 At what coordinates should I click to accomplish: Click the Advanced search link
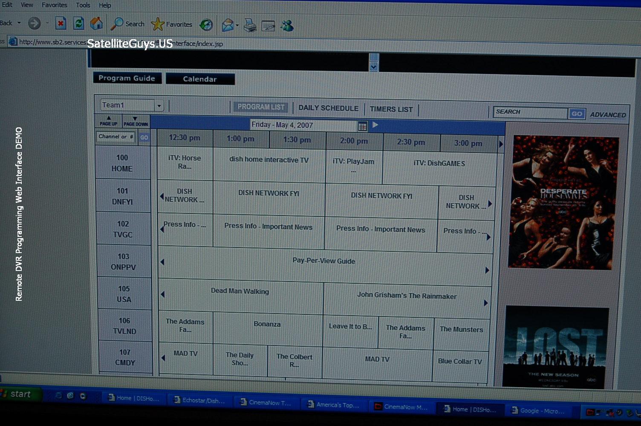(608, 115)
